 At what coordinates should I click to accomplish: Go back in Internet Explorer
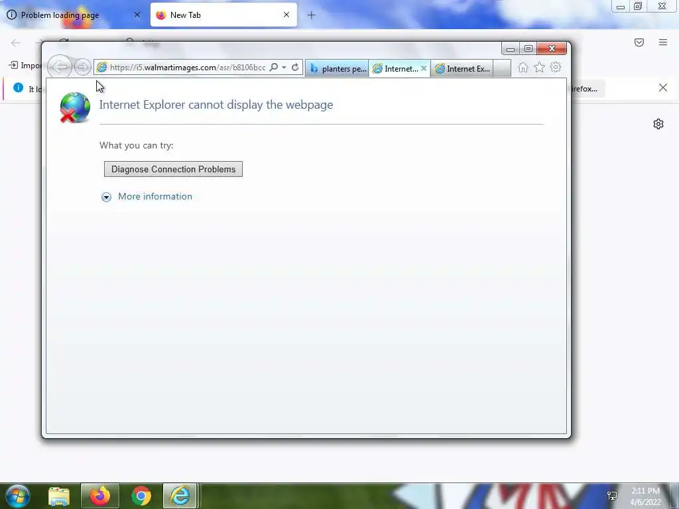point(59,67)
